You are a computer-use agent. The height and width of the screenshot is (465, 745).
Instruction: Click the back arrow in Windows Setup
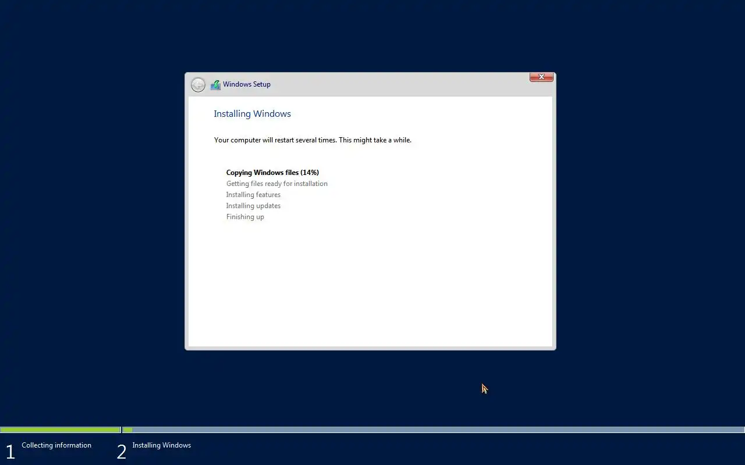(198, 85)
